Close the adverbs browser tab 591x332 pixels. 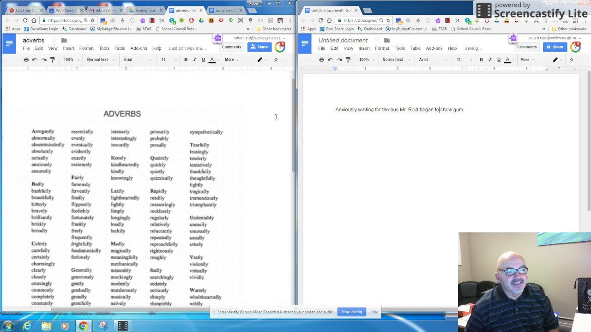pyautogui.click(x=200, y=10)
